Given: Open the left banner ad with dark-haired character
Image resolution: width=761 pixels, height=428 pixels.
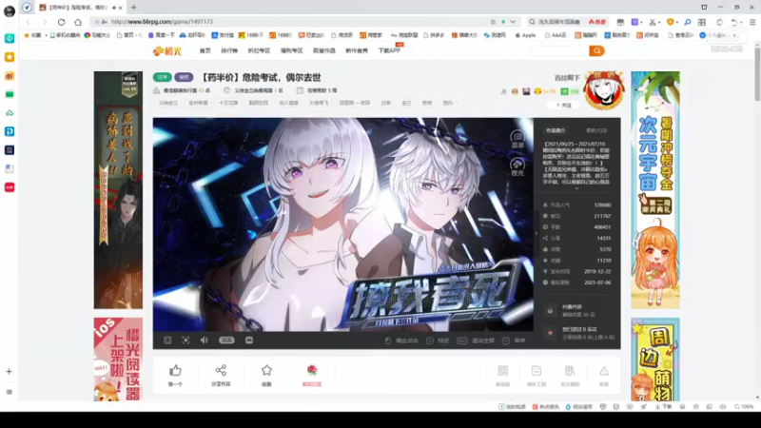Looking at the screenshot, I should coord(118,189).
